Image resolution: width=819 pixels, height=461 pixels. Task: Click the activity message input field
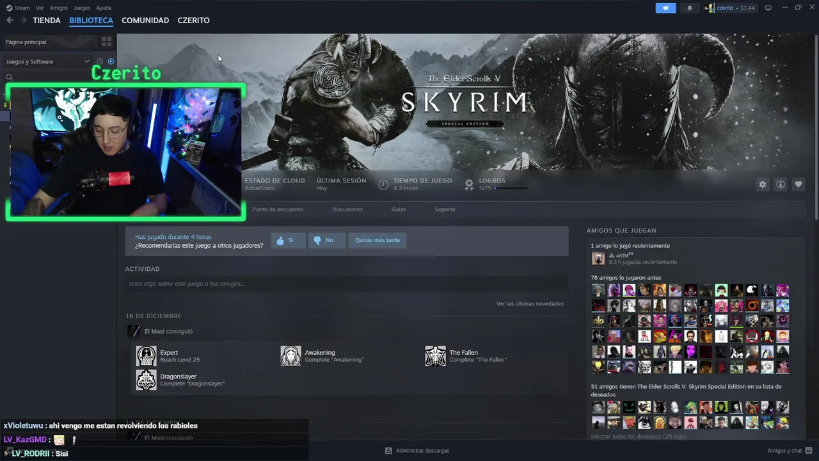(x=347, y=284)
